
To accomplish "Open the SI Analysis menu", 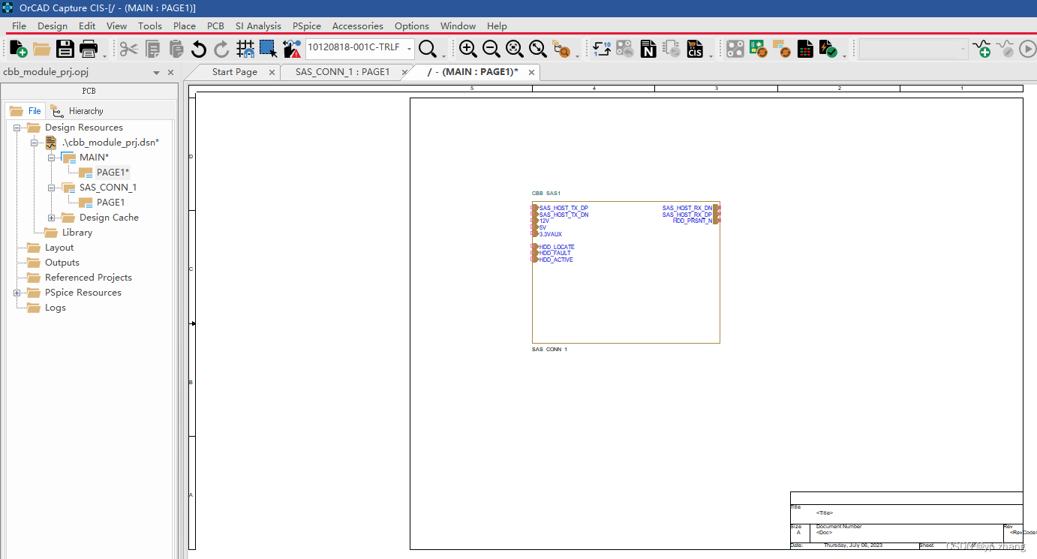I will point(258,26).
